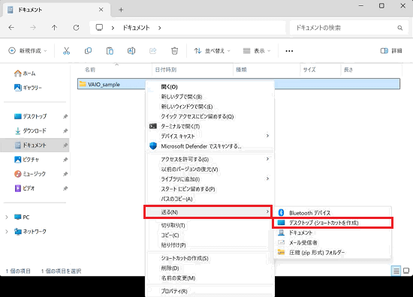Expand アクセスを許可する(G) submenu
The height and width of the screenshot is (297, 413).
[x=210, y=159]
